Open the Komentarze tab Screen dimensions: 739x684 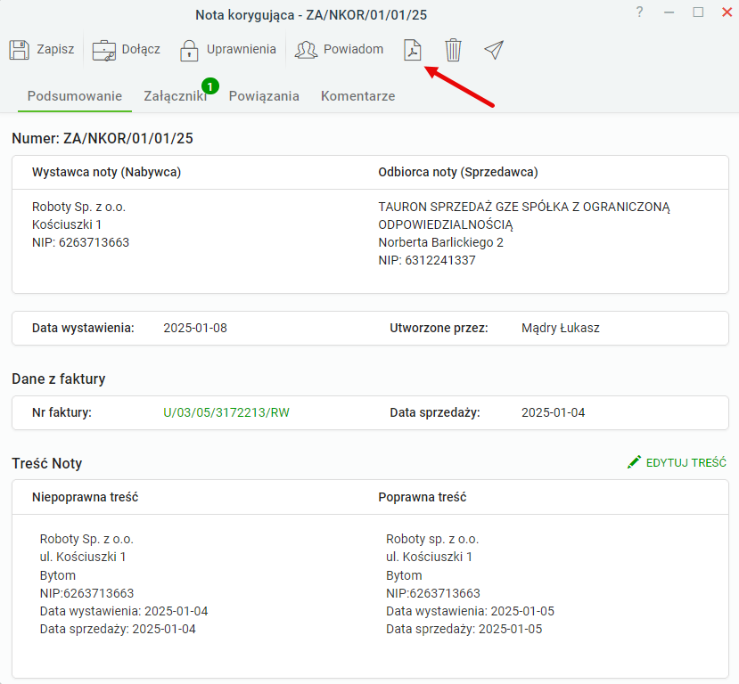click(358, 96)
